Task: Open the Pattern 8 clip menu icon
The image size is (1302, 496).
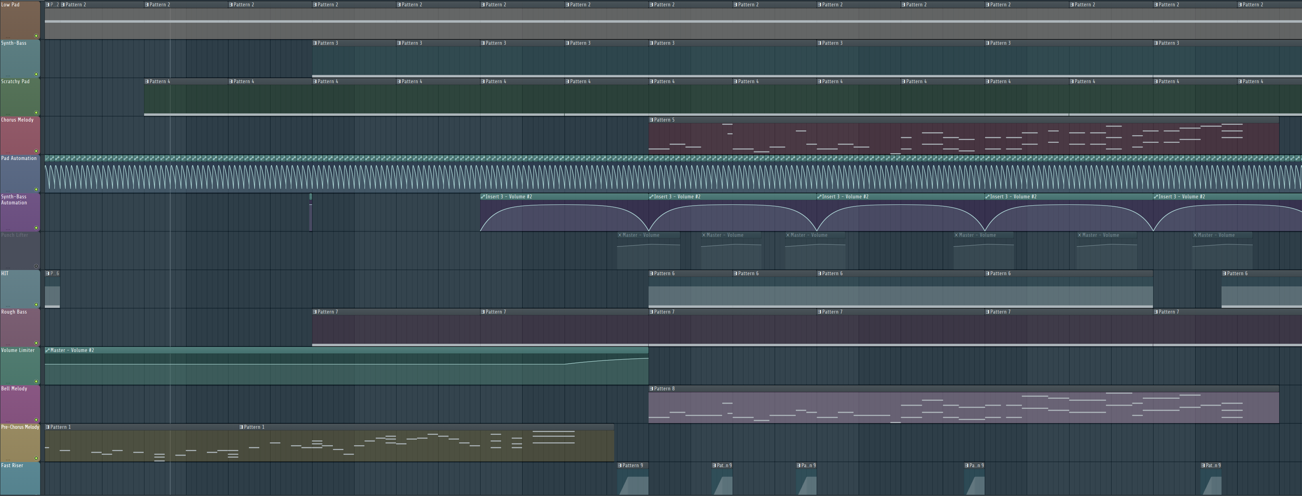Action: point(651,388)
